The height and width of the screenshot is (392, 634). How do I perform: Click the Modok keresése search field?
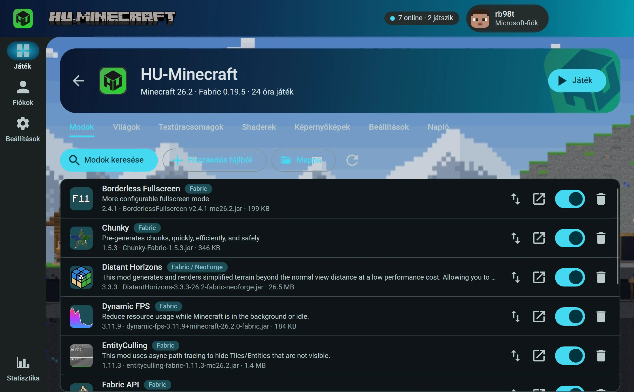109,160
